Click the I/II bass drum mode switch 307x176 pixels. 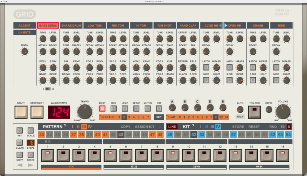(48, 89)
